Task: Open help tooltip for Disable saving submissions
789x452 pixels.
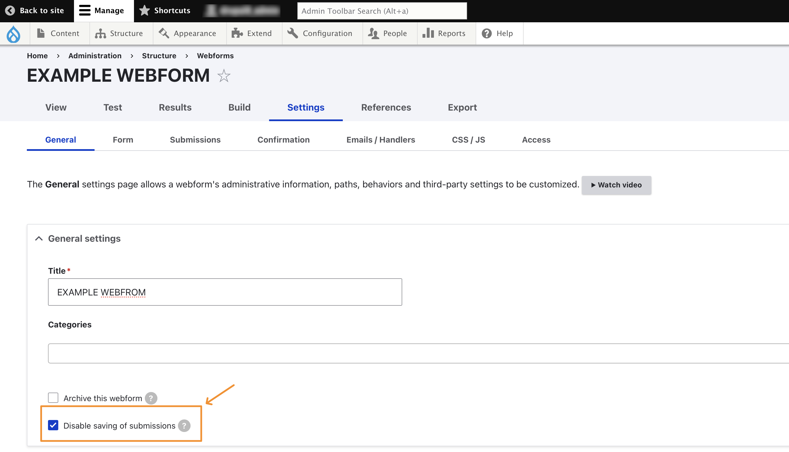Action: click(x=184, y=426)
